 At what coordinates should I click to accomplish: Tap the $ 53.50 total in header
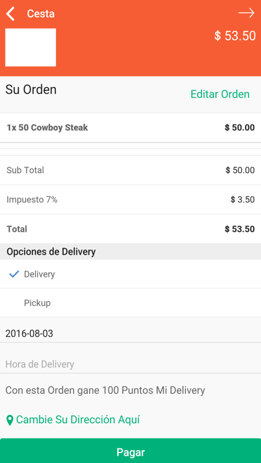[x=235, y=36]
